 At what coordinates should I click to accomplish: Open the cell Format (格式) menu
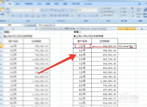124,15
